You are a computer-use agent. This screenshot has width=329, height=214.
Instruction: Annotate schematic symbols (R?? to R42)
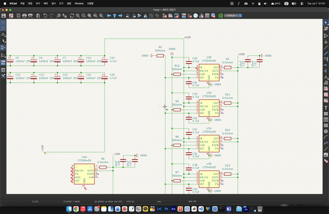pyautogui.click(x=184, y=16)
